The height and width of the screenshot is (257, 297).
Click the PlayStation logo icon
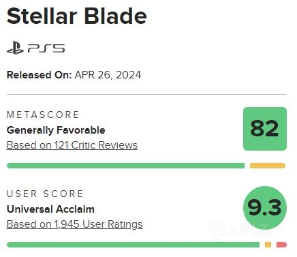15,48
